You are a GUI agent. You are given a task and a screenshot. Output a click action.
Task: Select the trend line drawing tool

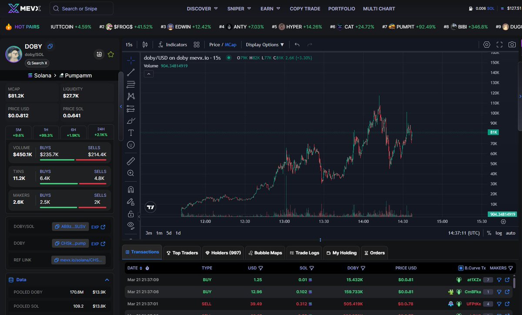coord(130,73)
